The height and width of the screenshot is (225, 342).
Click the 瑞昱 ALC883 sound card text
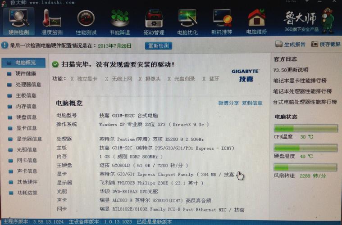coord(155,200)
